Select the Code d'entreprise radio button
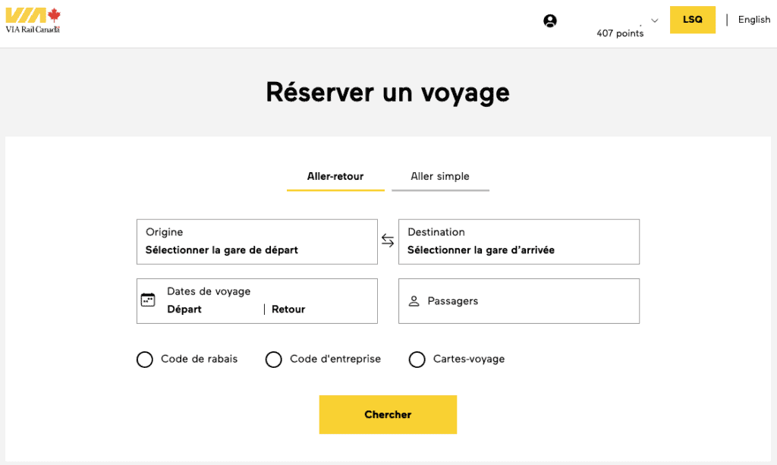 tap(274, 359)
